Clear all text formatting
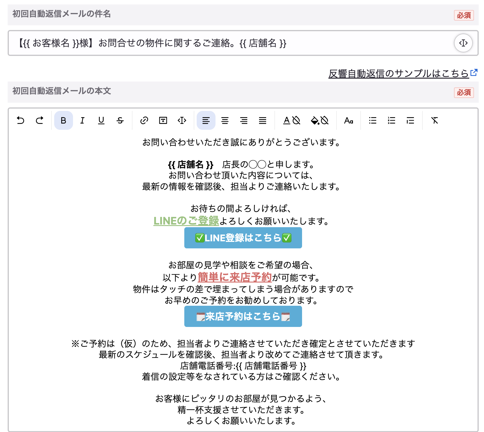Viewport: 484px width, 432px height. point(435,120)
